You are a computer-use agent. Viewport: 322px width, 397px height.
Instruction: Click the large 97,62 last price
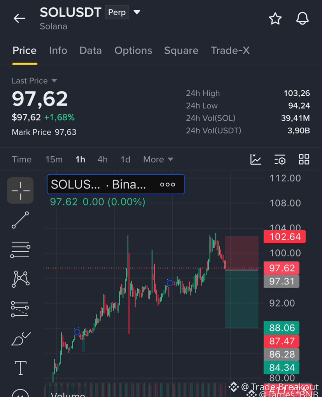tap(40, 99)
